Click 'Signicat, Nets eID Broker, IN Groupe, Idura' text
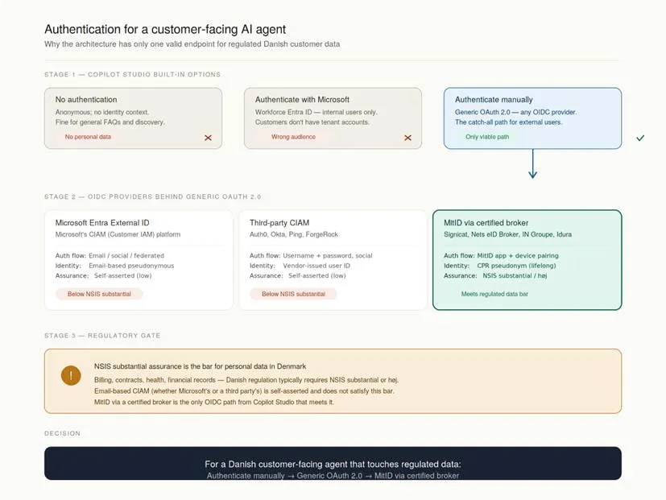666x500 pixels. tap(507, 234)
